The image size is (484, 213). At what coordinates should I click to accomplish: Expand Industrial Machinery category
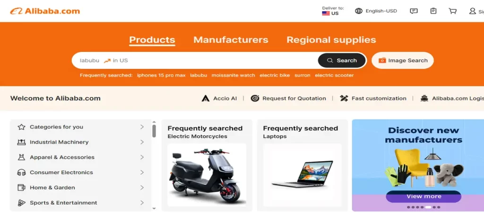point(81,142)
